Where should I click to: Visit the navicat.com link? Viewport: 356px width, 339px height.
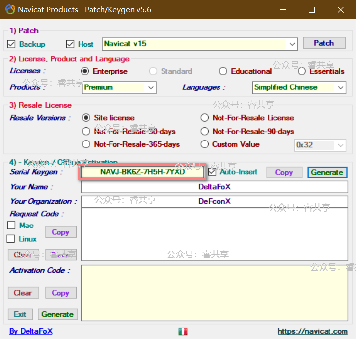point(312,332)
